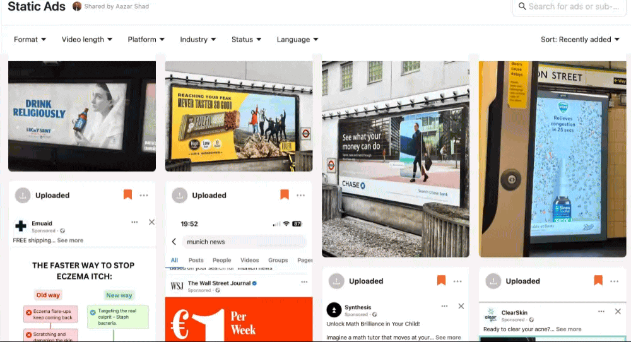Viewport: 631px width, 342px height.
Task: Click the WSJ logo icon
Action: [177, 286]
